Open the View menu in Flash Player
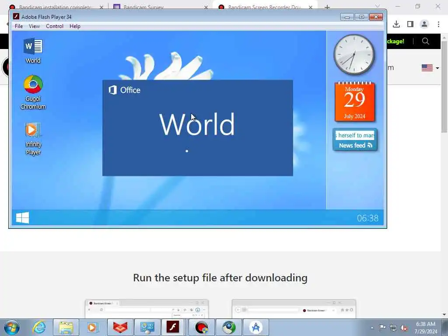The width and height of the screenshot is (448, 336). pyautogui.click(x=34, y=26)
